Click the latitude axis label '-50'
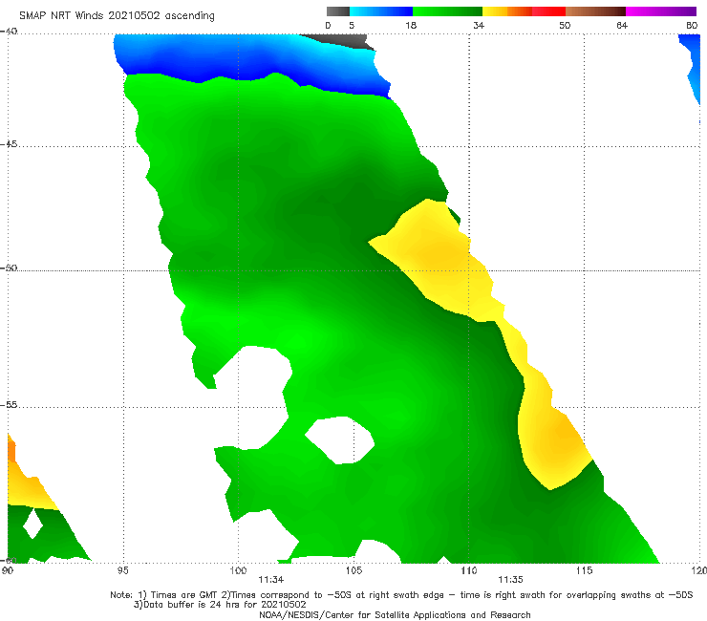This screenshot has width=707, height=621. 9,268
